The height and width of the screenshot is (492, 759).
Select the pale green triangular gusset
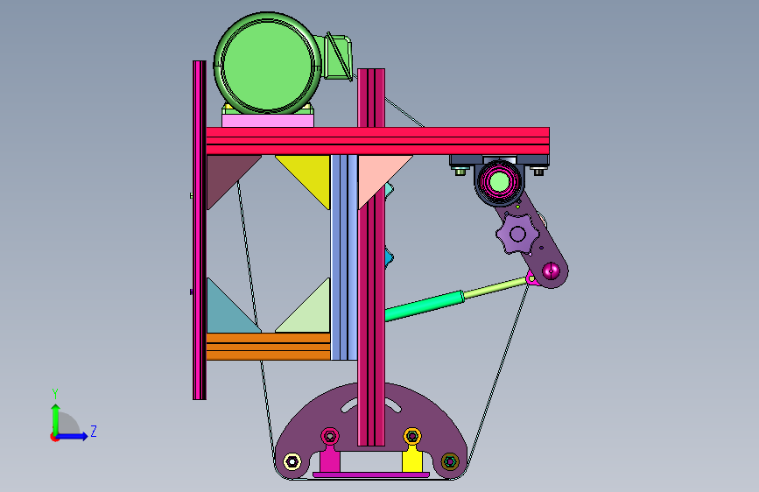tap(310, 313)
